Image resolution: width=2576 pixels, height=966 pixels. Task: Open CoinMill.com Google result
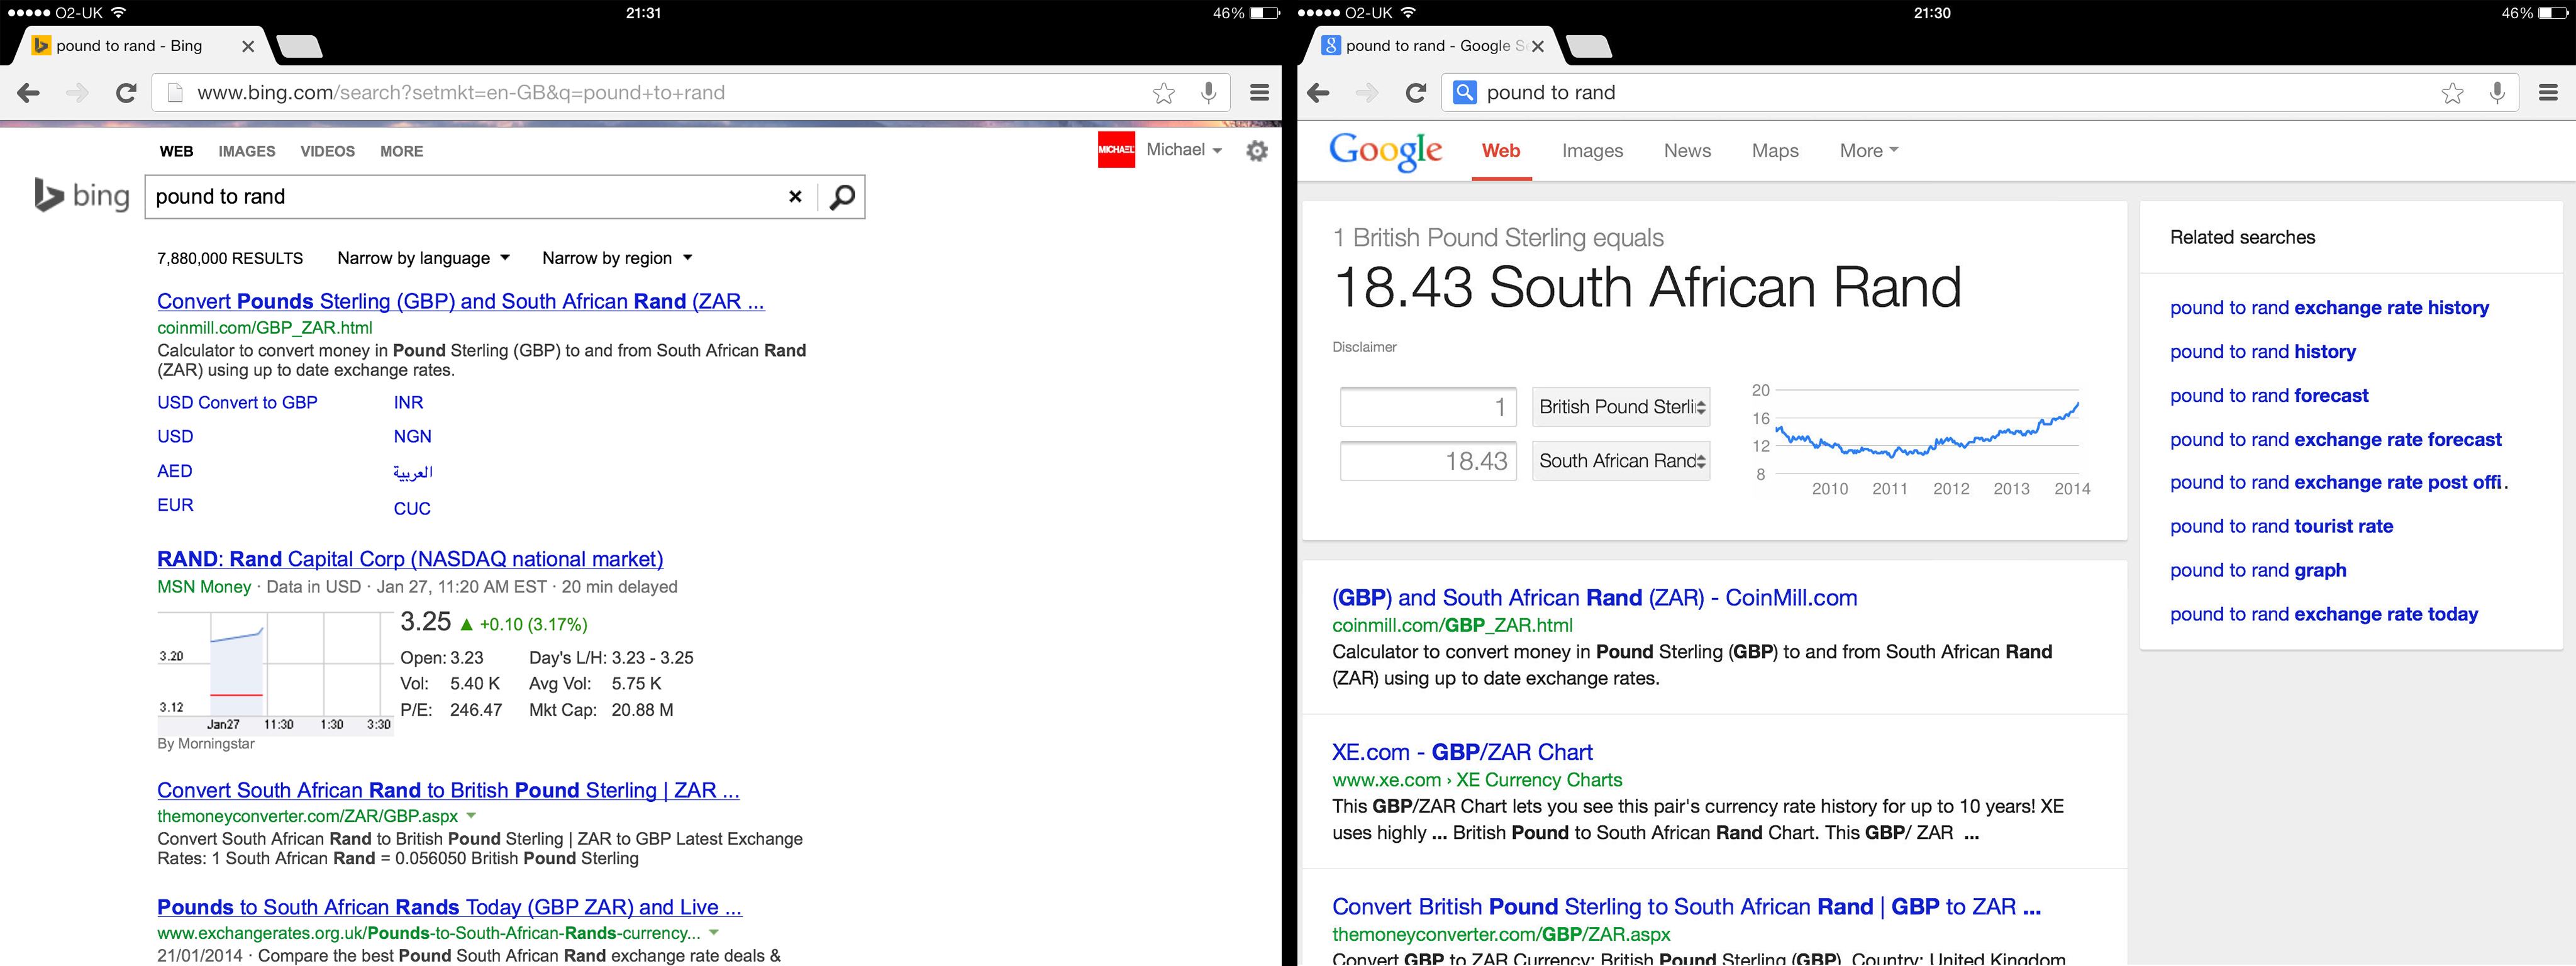pos(1594,598)
